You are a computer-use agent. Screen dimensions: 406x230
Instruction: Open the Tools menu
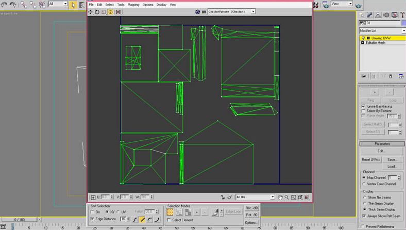tap(121, 5)
